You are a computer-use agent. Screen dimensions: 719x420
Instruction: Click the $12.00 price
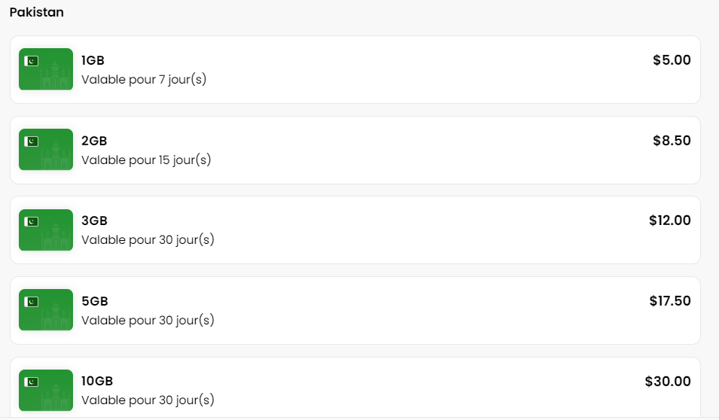coord(670,221)
